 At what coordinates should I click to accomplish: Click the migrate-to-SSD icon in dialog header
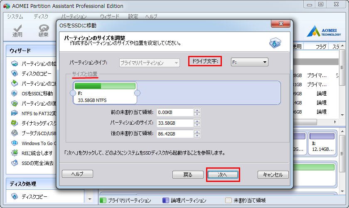[275, 43]
